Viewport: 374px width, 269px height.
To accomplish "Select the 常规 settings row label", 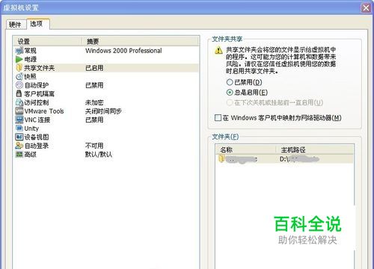I will tap(31, 51).
